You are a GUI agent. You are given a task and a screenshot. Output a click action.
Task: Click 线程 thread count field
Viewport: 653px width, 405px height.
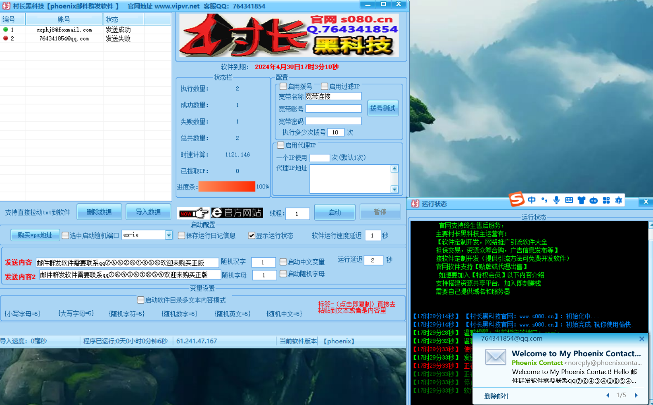[297, 213]
